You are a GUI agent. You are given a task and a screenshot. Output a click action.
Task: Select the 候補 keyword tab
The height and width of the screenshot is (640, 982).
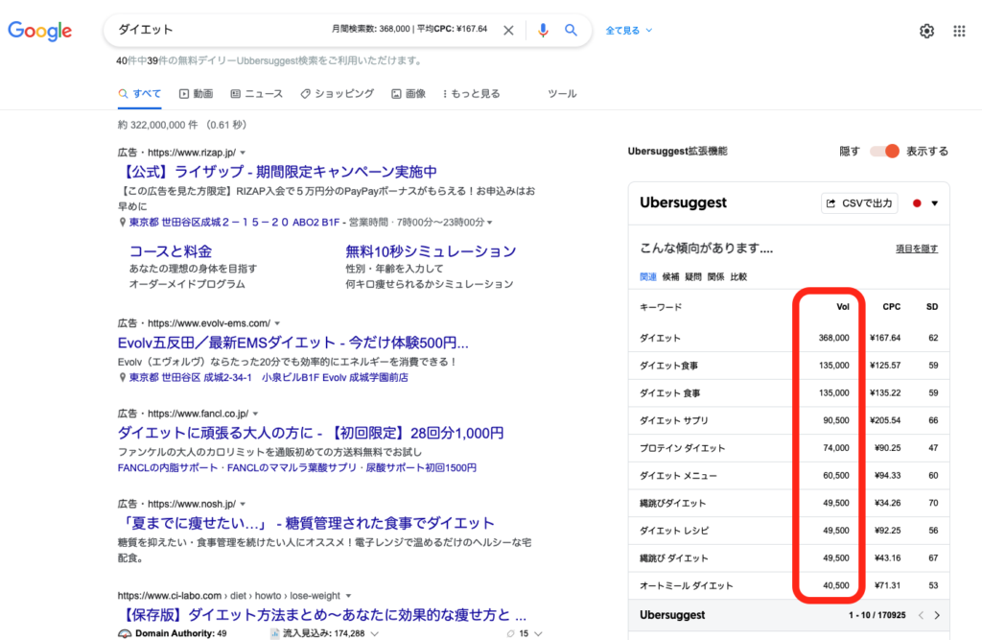(x=670, y=277)
